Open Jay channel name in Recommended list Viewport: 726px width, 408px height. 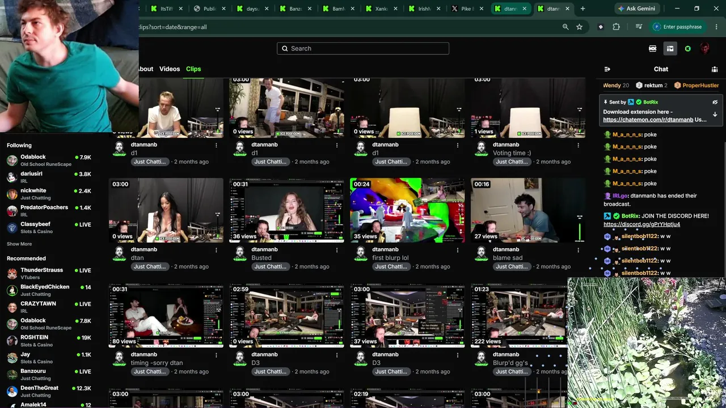point(25,355)
